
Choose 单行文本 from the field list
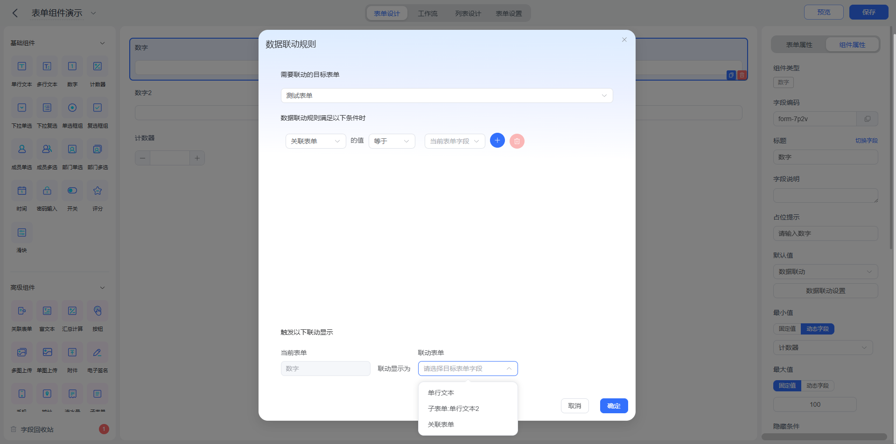click(468, 393)
